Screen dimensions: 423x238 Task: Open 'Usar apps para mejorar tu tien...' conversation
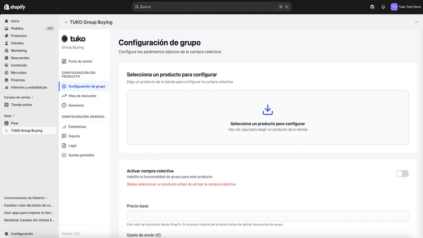pyautogui.click(x=29, y=213)
